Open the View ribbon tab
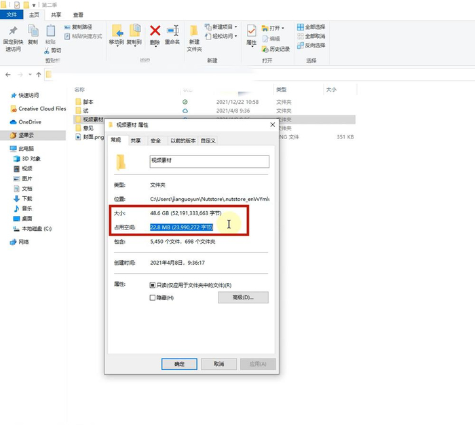 78,14
